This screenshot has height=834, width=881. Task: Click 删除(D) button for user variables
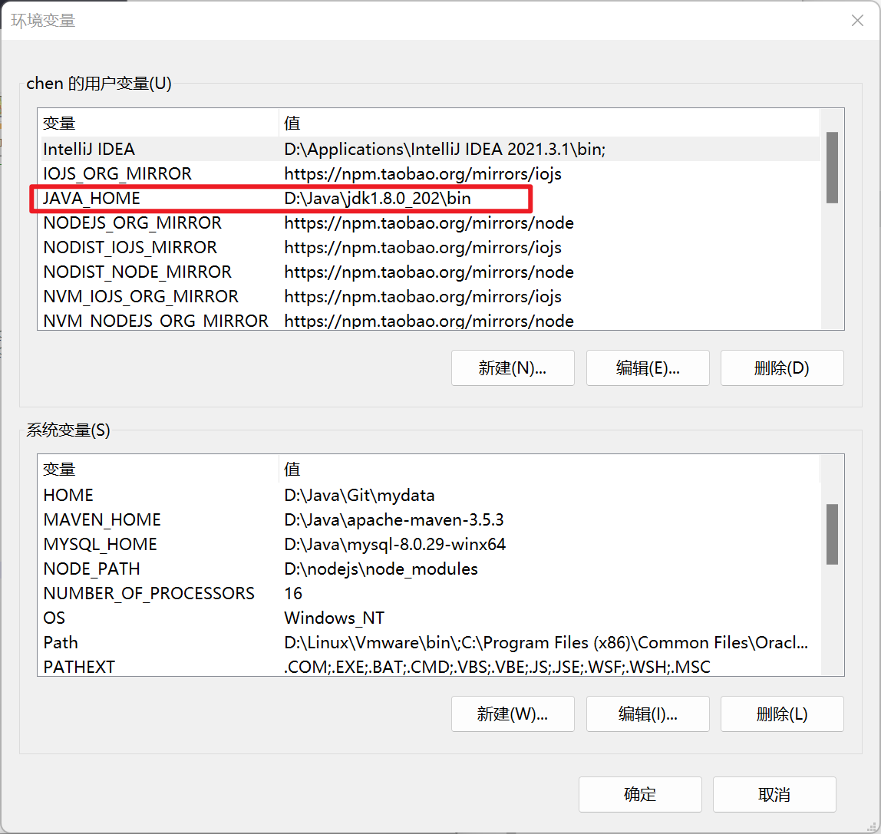(x=781, y=368)
